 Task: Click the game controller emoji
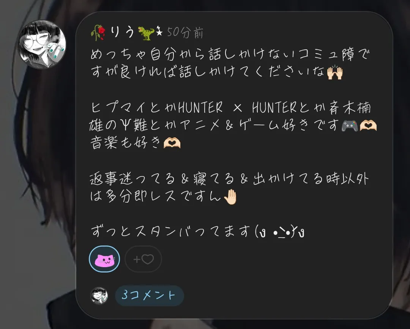point(350,126)
